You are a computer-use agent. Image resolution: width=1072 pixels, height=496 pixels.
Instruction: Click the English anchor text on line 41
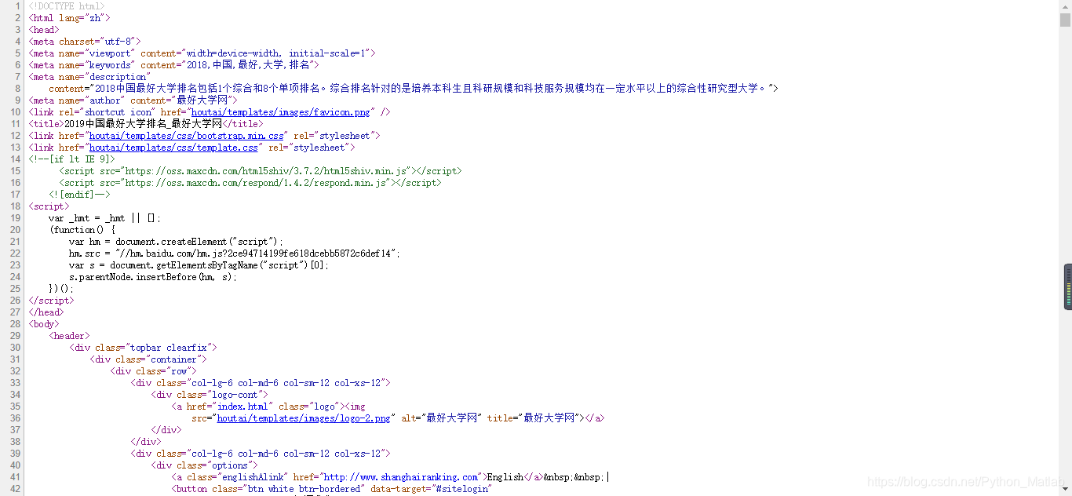pyautogui.click(x=505, y=476)
